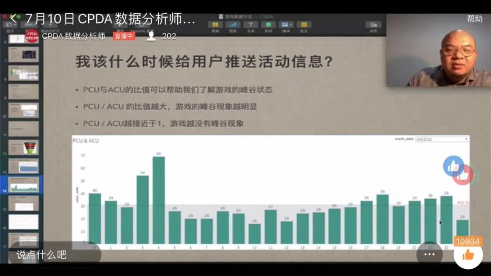Open the CPDA channel avatar
491x276 pixels.
(32, 36)
